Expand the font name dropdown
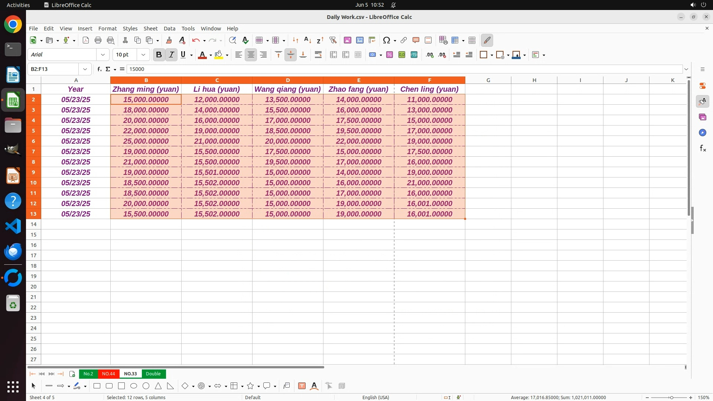The image size is (713, 401). tap(103, 55)
